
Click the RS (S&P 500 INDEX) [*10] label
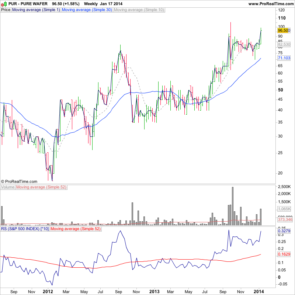(x=25, y=229)
